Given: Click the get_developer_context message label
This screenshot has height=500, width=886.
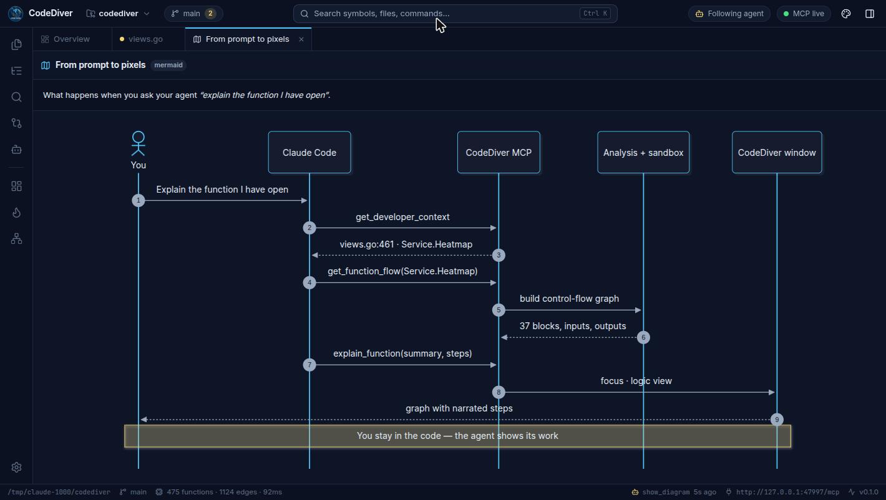Looking at the screenshot, I should pyautogui.click(x=402, y=217).
